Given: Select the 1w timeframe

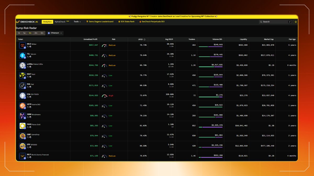Looking at the screenshot, I should pyautogui.click(x=24, y=33).
